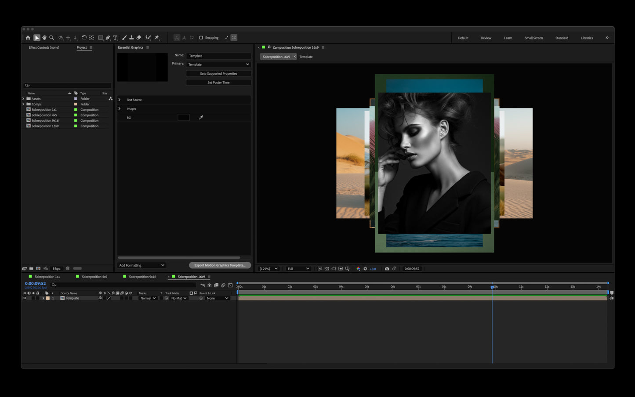
Task: Toggle visibility eye of Template layer
Action: (25, 298)
